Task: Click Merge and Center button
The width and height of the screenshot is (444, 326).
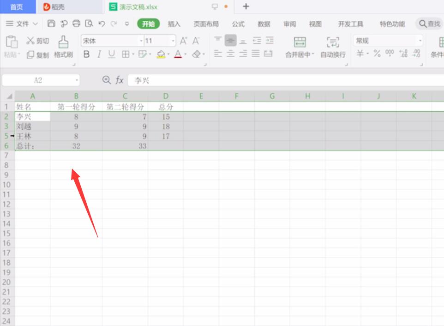Action: 300,47
